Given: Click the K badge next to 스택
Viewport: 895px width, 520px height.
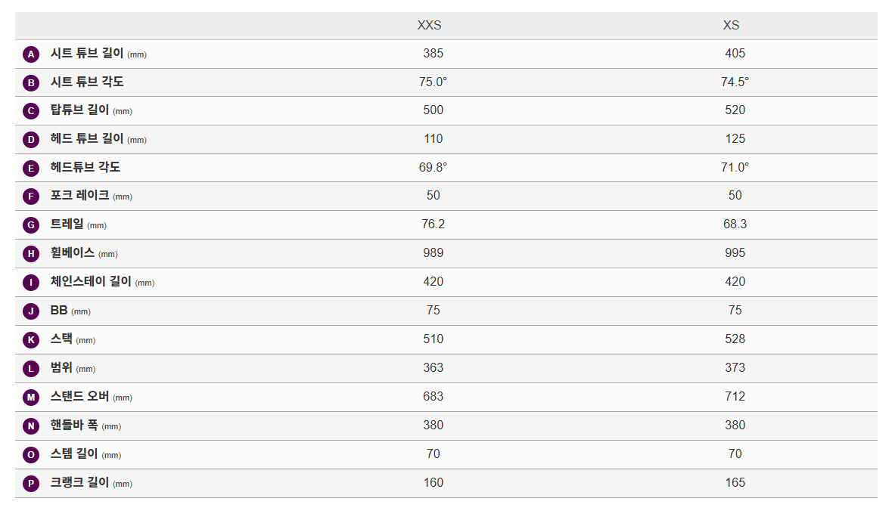Looking at the screenshot, I should click(x=31, y=340).
